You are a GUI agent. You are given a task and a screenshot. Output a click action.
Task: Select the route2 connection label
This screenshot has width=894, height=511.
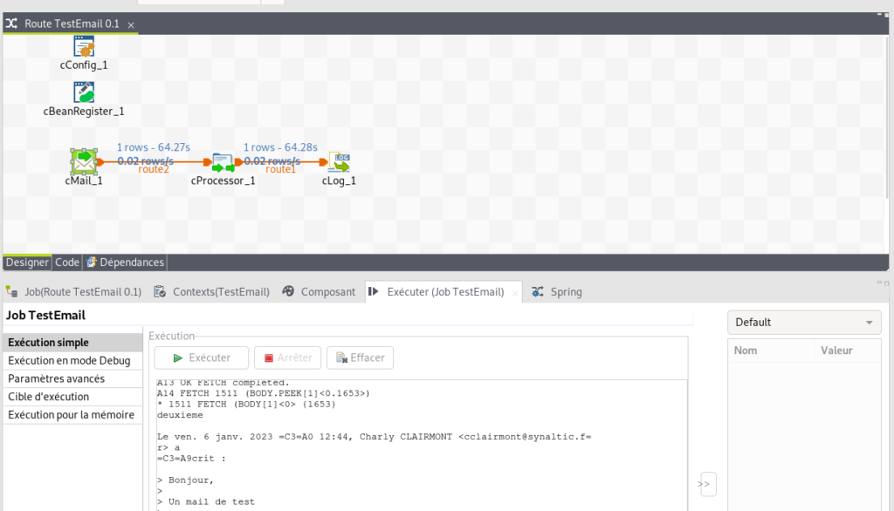pyautogui.click(x=152, y=169)
